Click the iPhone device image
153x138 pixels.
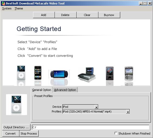coord(38,73)
